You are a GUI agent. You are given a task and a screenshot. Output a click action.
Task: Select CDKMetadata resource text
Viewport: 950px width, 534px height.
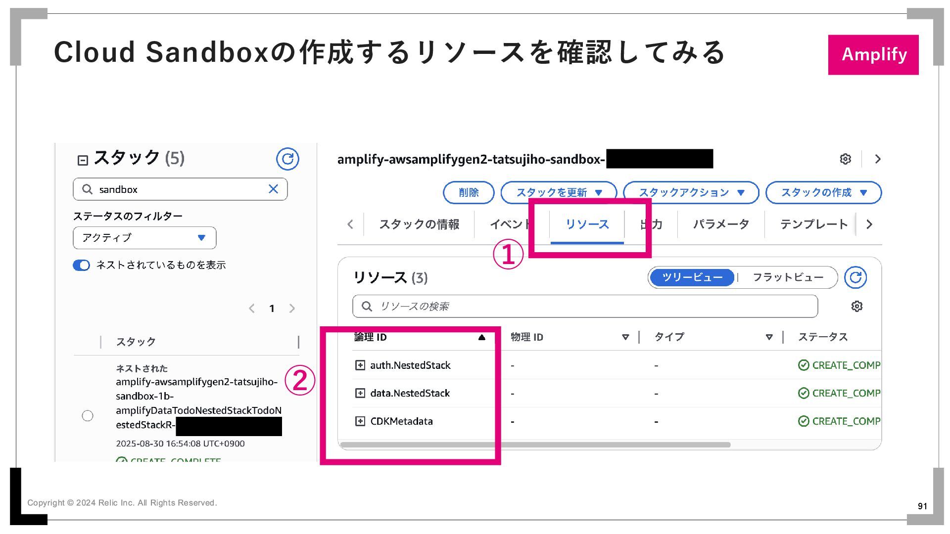coord(401,422)
